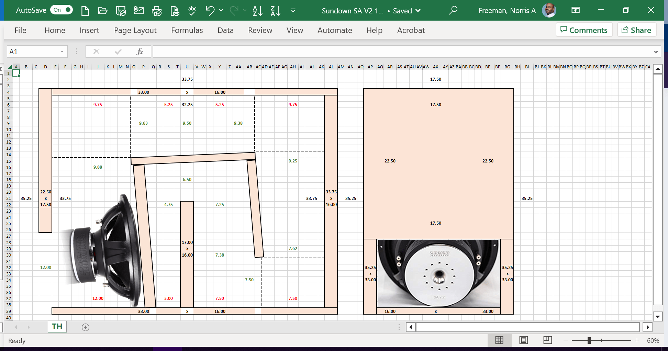
Task: Click the Save As icon
Action: [x=121, y=11]
